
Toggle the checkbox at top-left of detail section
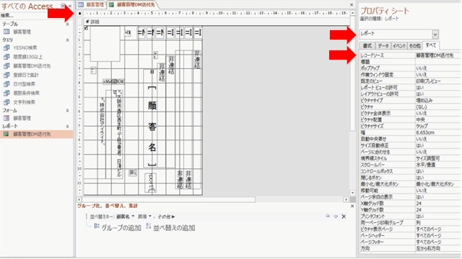(86, 28)
